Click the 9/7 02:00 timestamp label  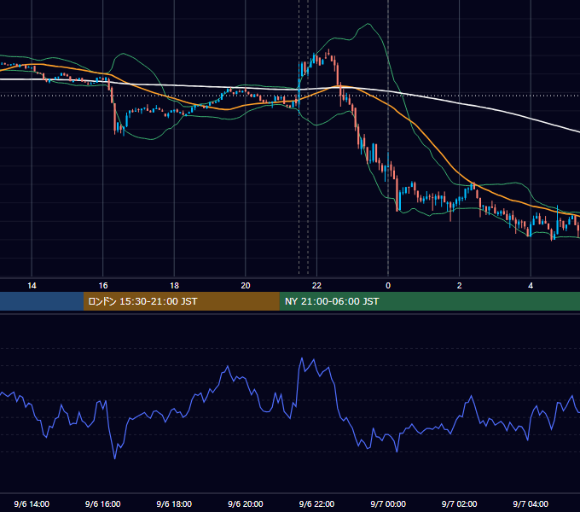[459, 503]
